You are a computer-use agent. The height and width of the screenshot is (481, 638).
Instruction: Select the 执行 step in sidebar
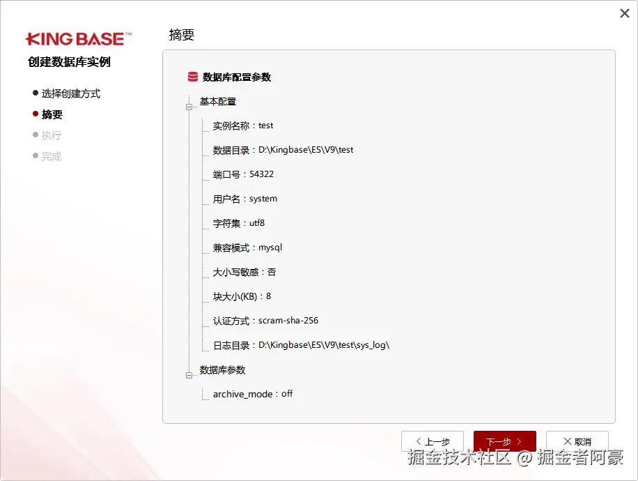pos(47,135)
